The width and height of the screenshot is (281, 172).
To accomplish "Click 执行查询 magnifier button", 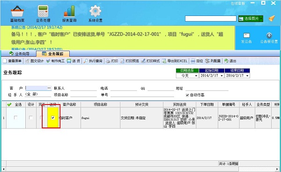I will [x=93, y=61].
